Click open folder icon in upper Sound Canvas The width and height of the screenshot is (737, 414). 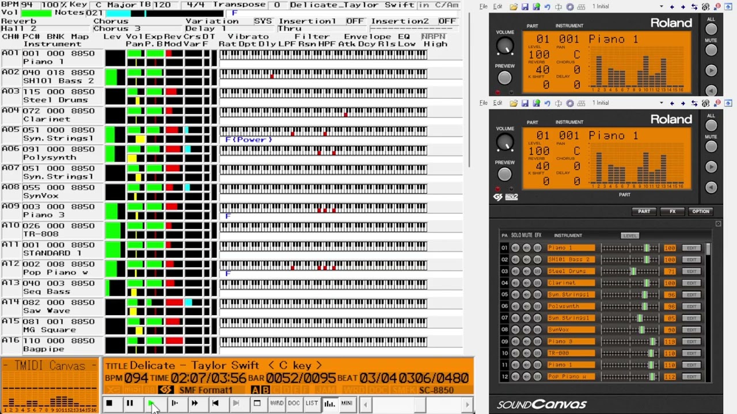[513, 7]
